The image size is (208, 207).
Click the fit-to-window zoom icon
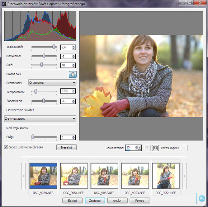tap(147, 148)
